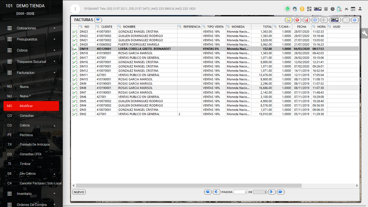Click the QR code icon
Viewport: 368px width, 207px height.
click(x=326, y=9)
